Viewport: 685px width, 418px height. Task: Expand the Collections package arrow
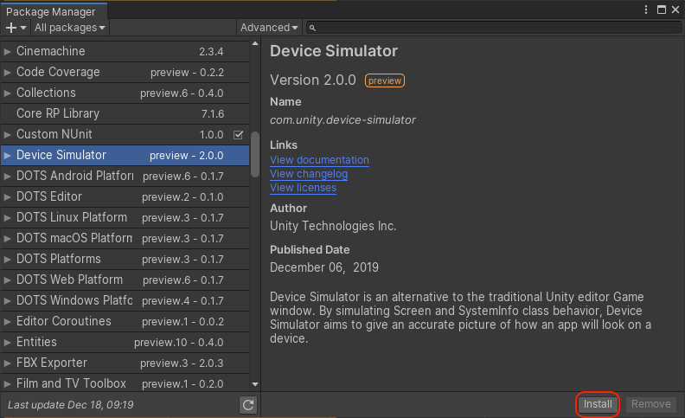click(x=8, y=93)
